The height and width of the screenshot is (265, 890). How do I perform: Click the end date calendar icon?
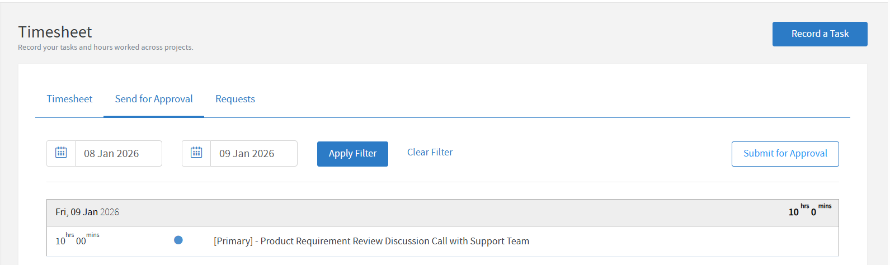(196, 153)
